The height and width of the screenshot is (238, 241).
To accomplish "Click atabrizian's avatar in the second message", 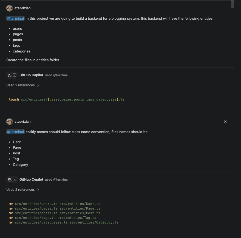I will 10,121.
